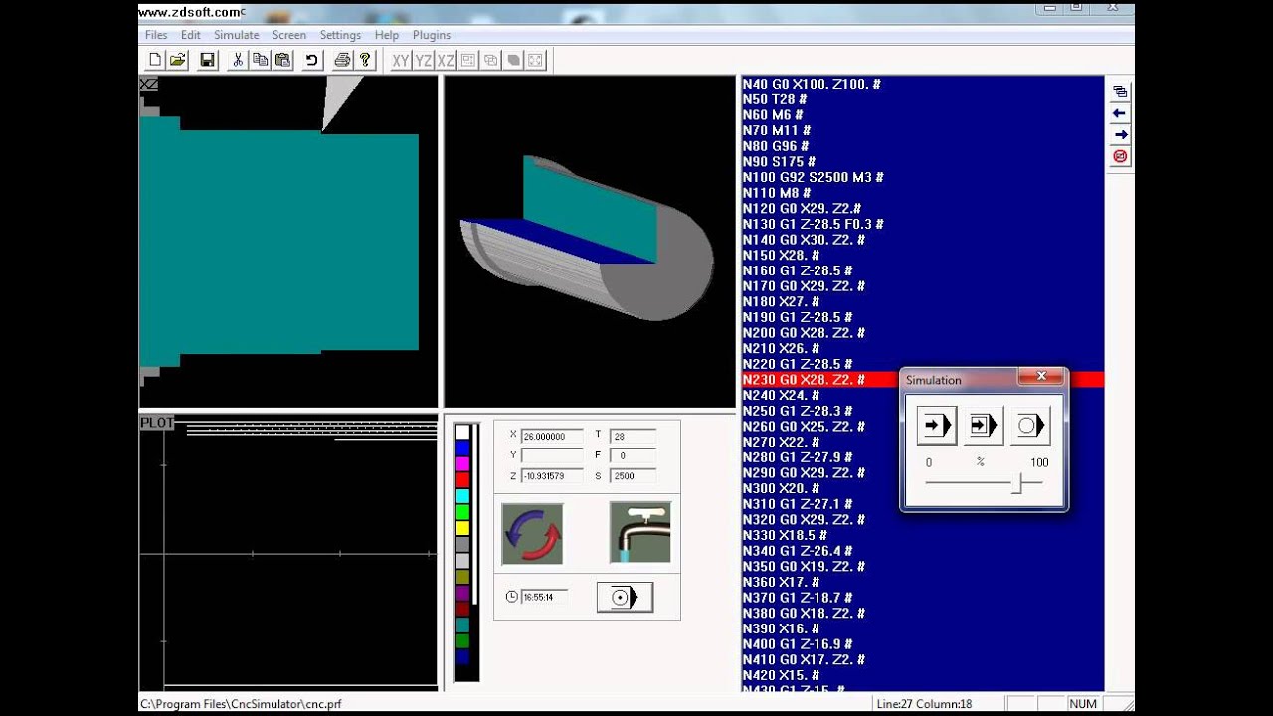Screen dimensions: 1273x716
Task: Click the F feed rate field
Action: 633,455
